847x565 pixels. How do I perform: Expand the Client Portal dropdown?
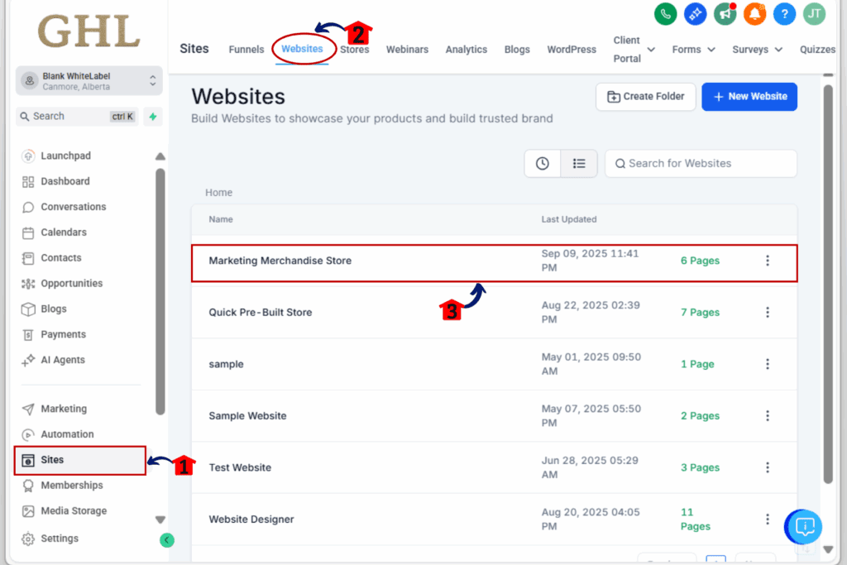point(634,49)
